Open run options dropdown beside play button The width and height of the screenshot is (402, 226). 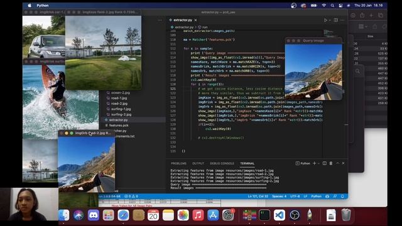[330, 20]
